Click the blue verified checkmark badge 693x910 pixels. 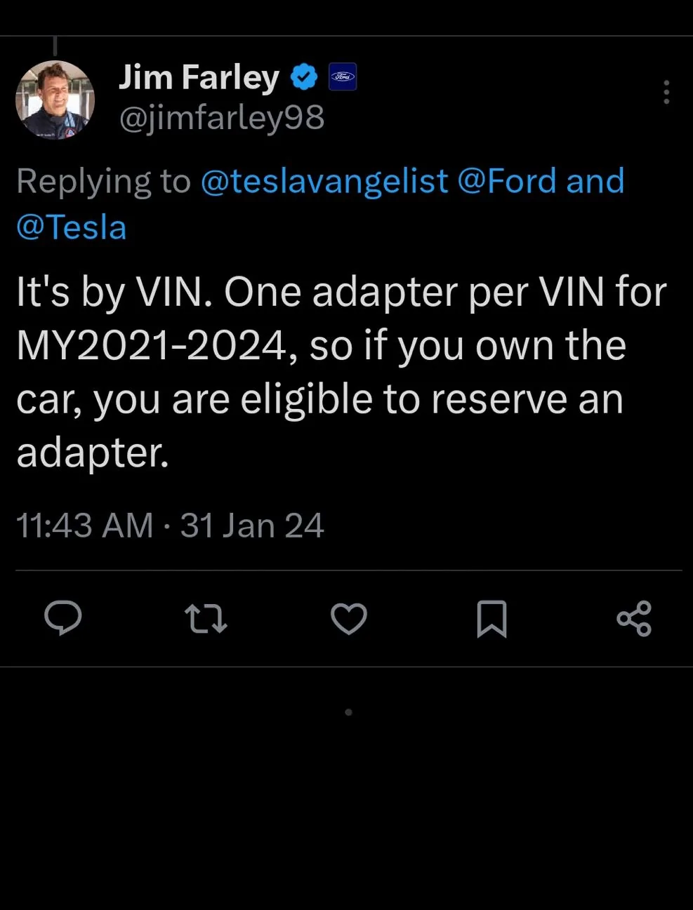(304, 77)
